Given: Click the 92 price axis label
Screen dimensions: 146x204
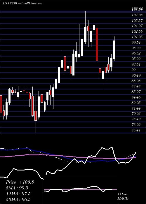Looking at the screenshot, I should [x=134, y=70].
